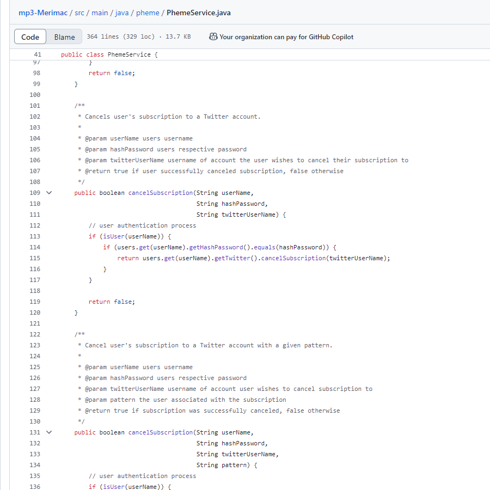Click the GitHub Copilot icon
The height and width of the screenshot is (490, 490).
click(x=213, y=37)
